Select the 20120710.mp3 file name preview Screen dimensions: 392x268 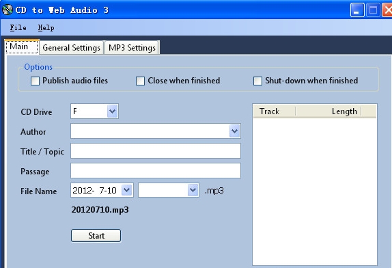[100, 210]
